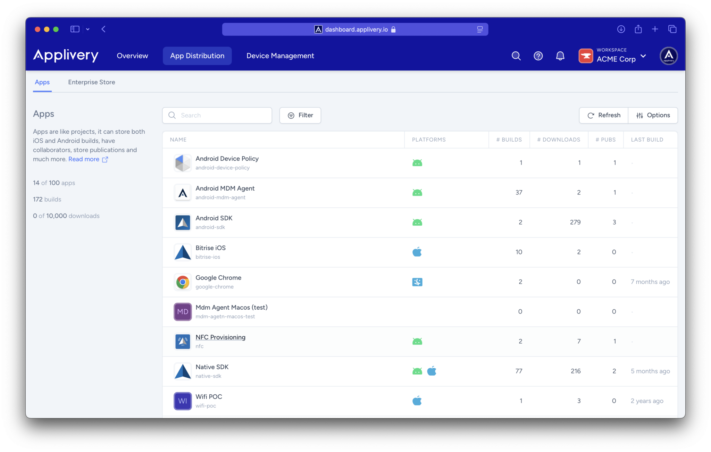711x452 pixels.
Task: Click Safari show sidebar icon
Action: click(75, 29)
